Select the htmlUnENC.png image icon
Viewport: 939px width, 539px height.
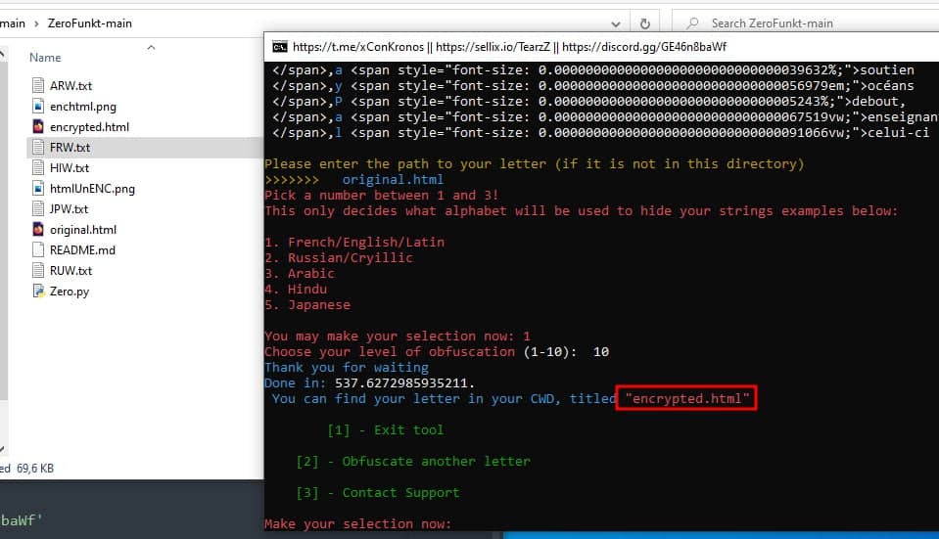(38, 188)
